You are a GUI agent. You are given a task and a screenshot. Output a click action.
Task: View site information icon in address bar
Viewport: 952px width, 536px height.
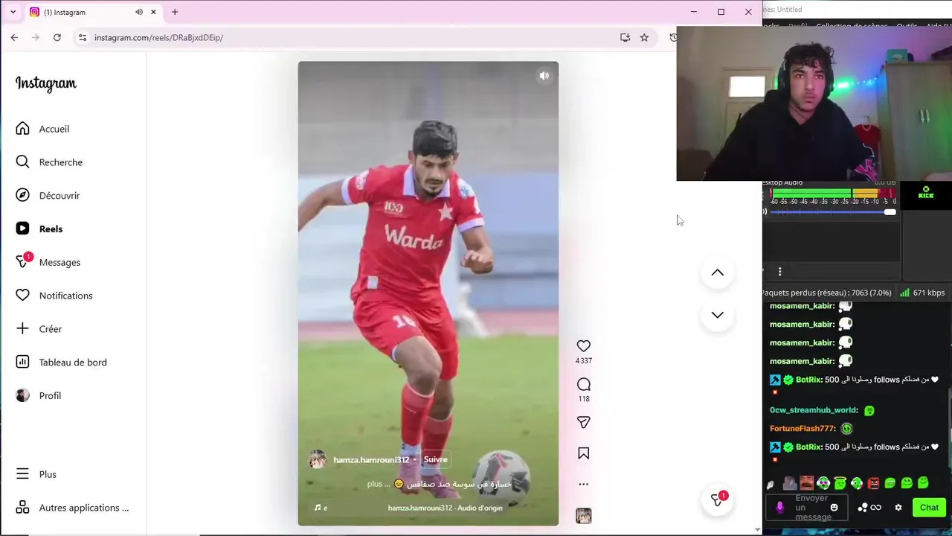(x=83, y=37)
